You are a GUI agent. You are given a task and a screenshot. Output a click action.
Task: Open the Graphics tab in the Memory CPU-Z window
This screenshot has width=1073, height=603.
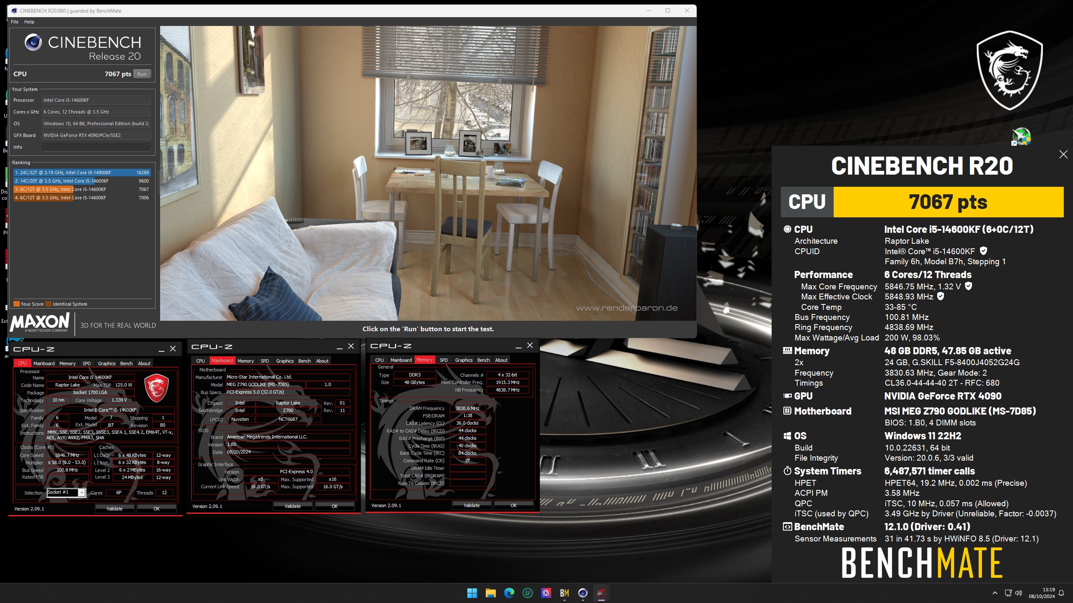point(464,360)
